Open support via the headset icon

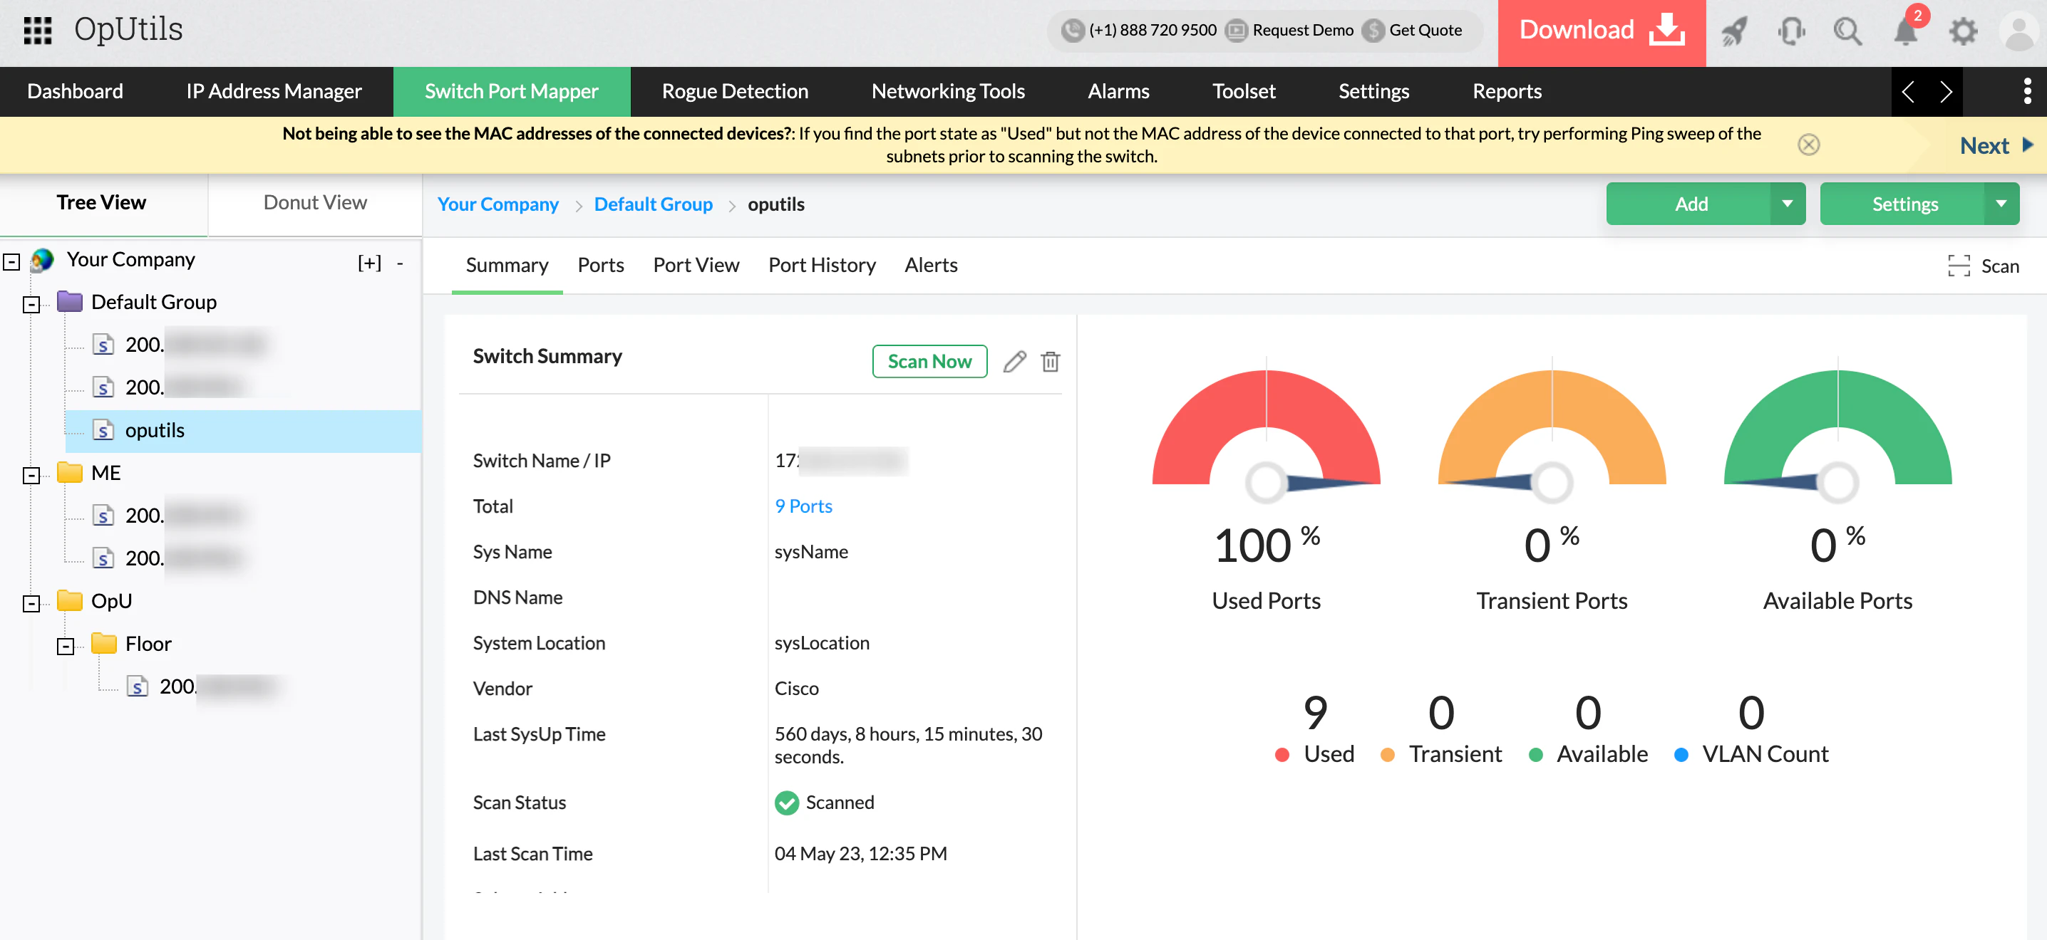1791,32
